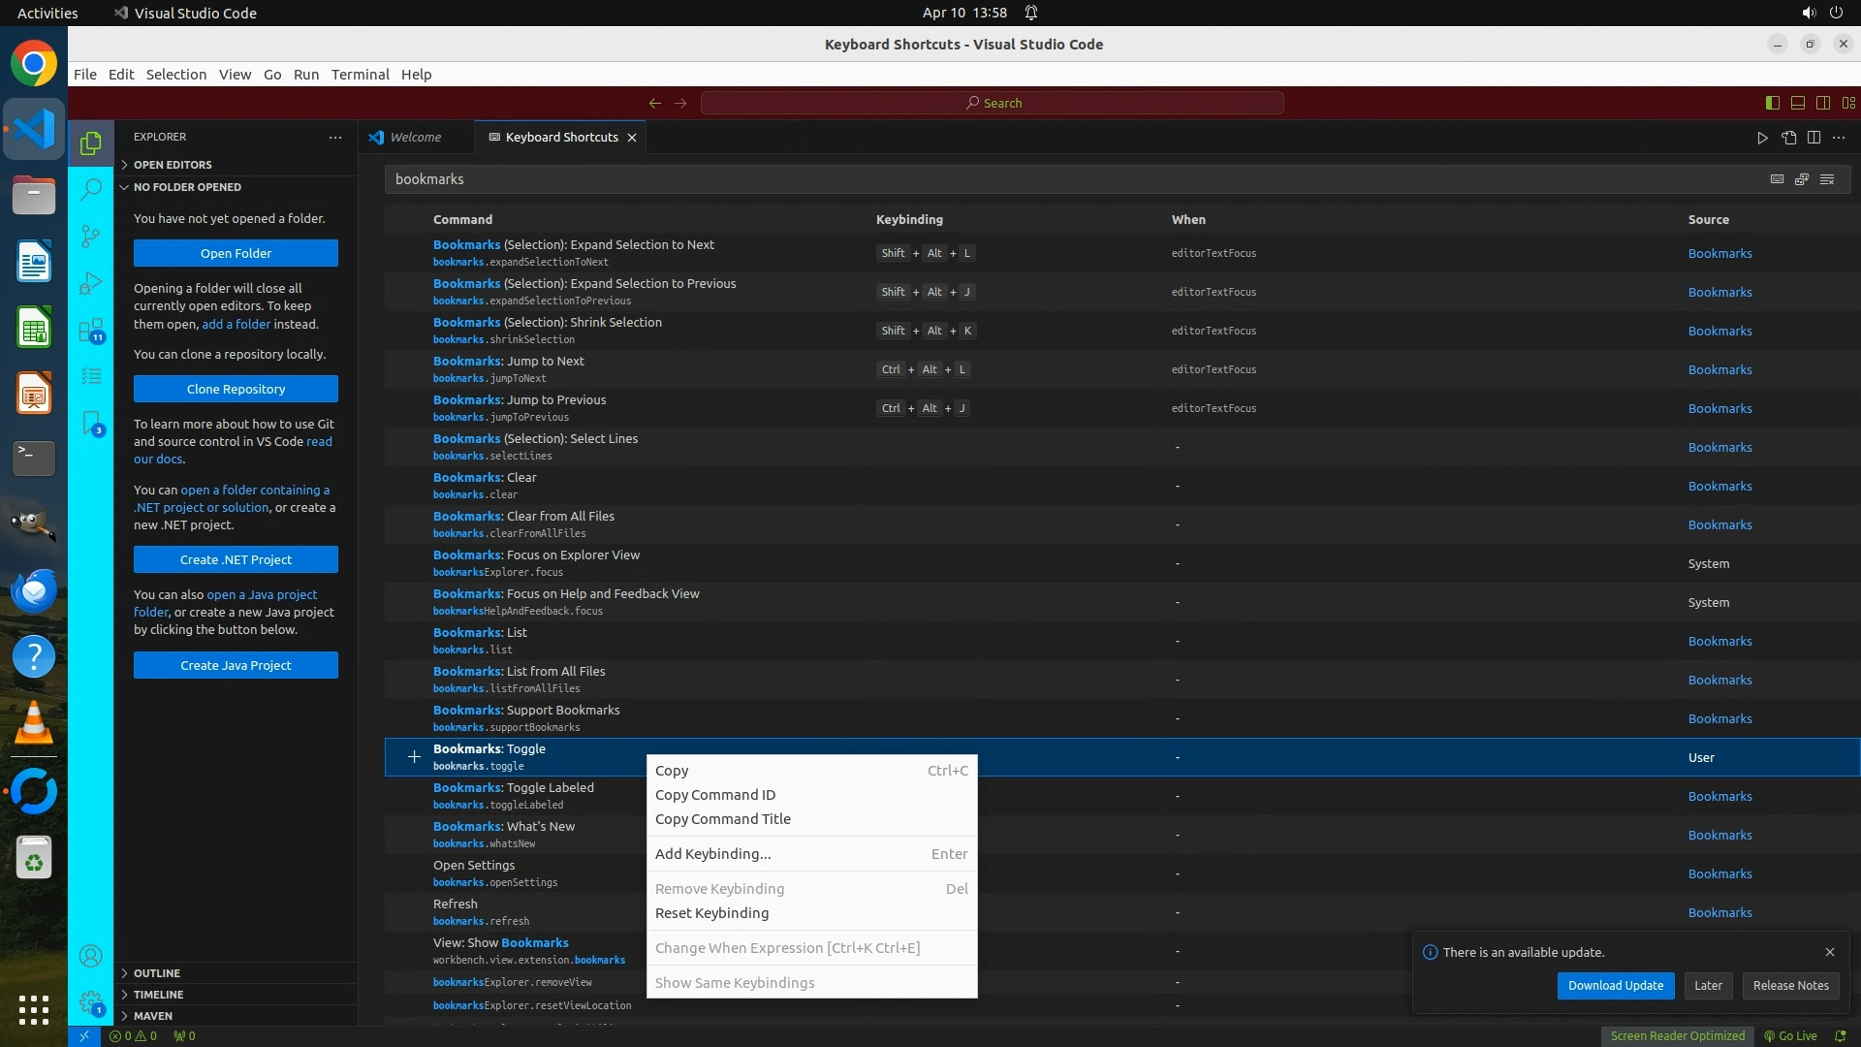1861x1047 pixels.
Task: Click the bookmarks keybindings search field
Action: point(1066,179)
